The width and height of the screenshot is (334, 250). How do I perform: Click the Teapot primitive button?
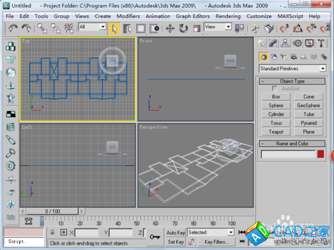coord(276,132)
